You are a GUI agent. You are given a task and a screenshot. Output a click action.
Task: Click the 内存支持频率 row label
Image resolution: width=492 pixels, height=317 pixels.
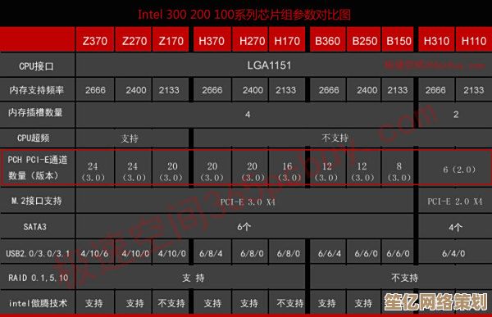pos(36,90)
